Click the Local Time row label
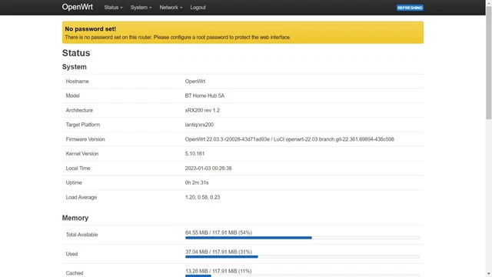Screen dimensions: 492x277 [x=78, y=169]
